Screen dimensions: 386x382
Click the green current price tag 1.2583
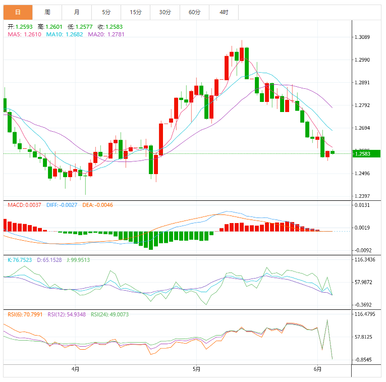click(x=366, y=154)
